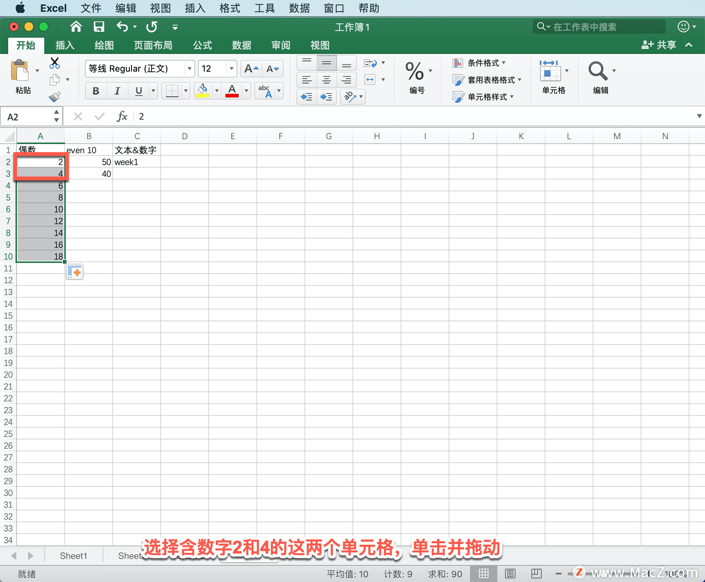Image resolution: width=705 pixels, height=582 pixels.
Task: Cut selection with the scissors icon
Action: tap(54, 63)
